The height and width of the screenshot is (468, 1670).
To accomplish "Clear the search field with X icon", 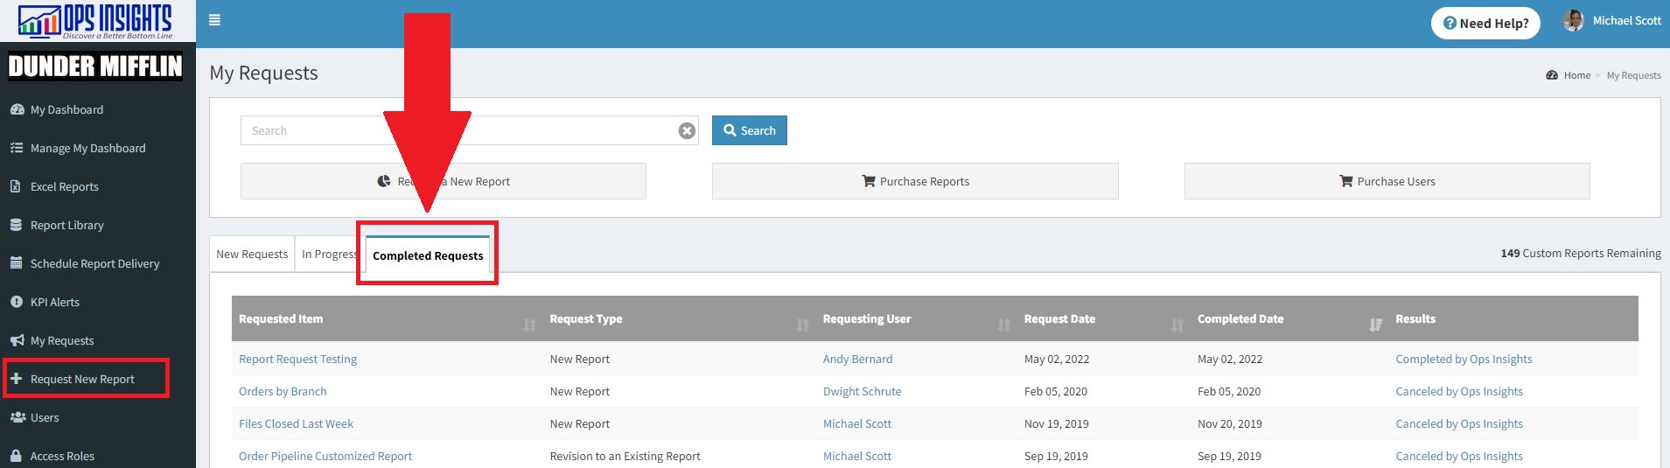I will pos(687,130).
